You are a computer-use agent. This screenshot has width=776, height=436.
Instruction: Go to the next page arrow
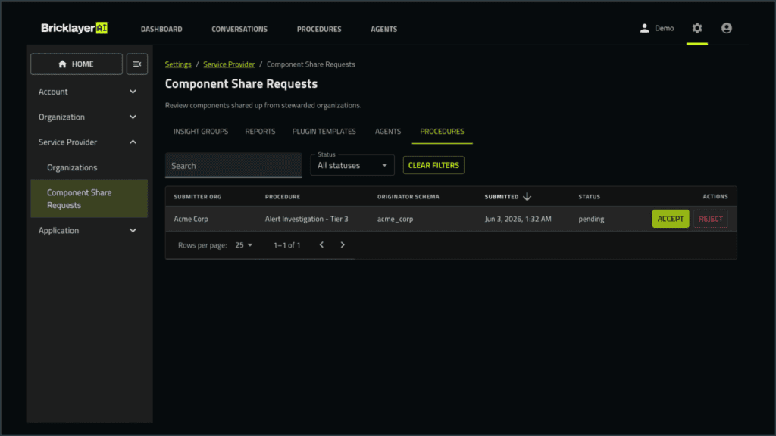(x=343, y=244)
